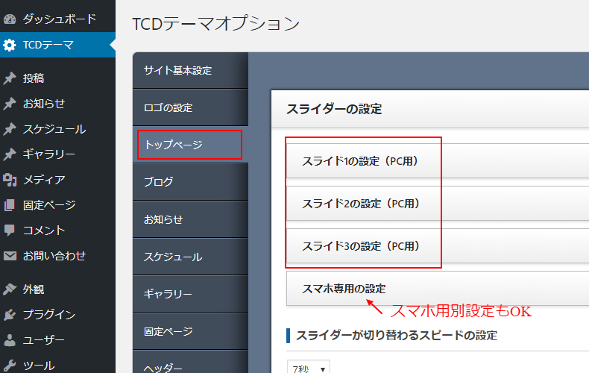Click the Dashboard gauge icon
The height and width of the screenshot is (373, 589).
[x=10, y=19]
